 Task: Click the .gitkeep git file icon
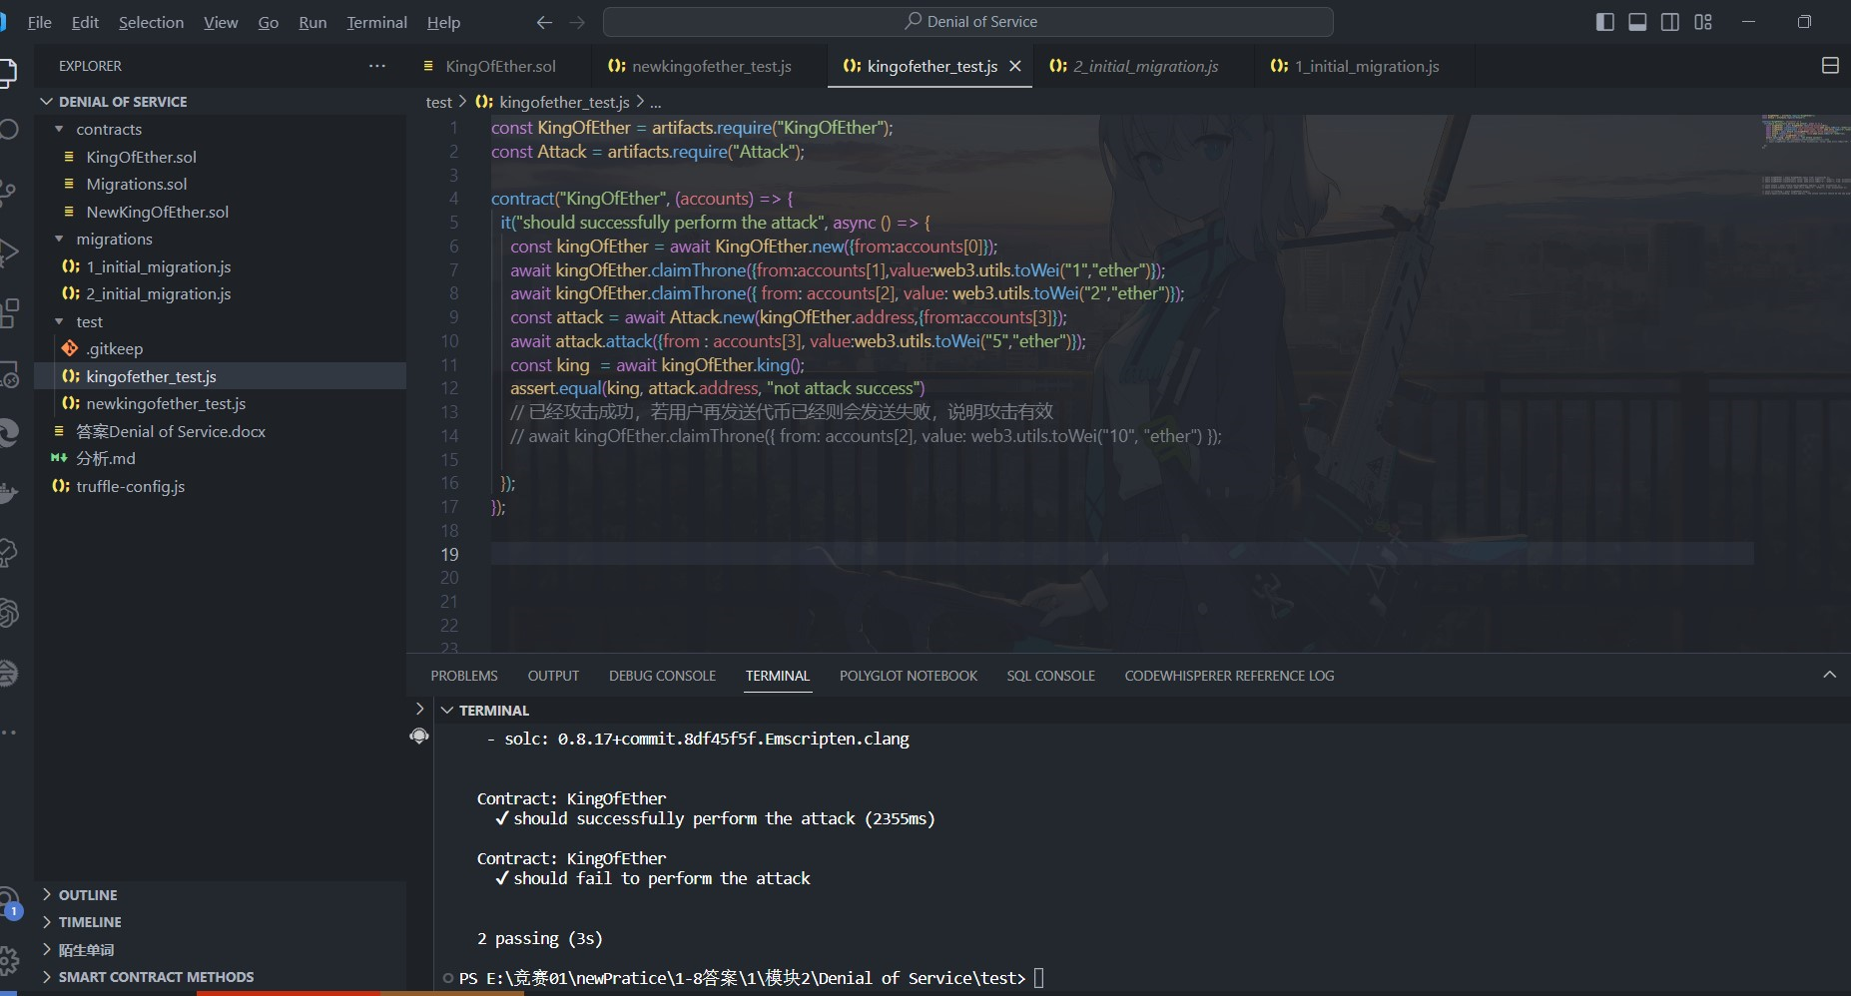(70, 348)
